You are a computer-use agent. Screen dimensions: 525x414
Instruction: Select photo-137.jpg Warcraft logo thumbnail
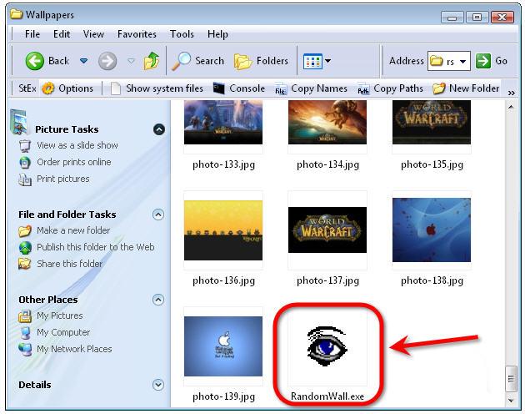coord(327,230)
